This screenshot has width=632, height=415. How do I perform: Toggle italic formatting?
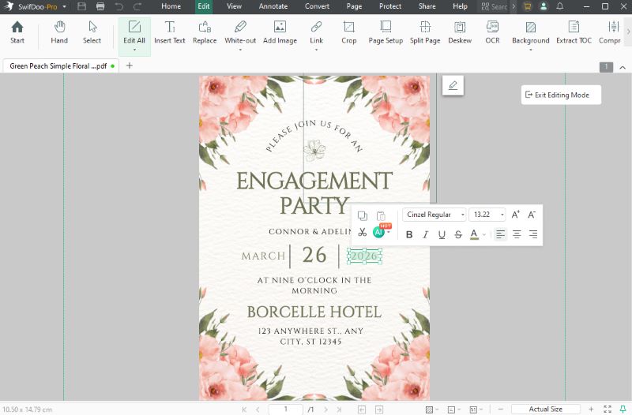(425, 234)
